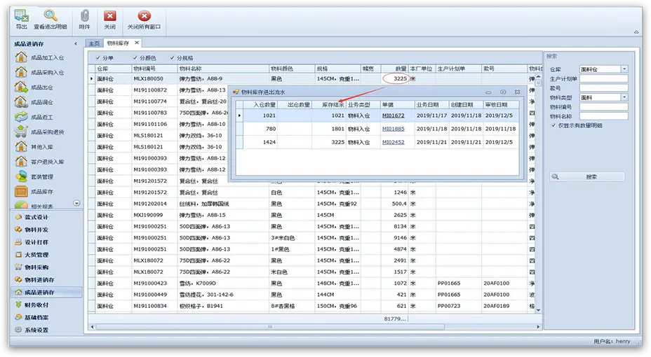
Task: Sort by 库存结余 column header
Action: click(329, 105)
